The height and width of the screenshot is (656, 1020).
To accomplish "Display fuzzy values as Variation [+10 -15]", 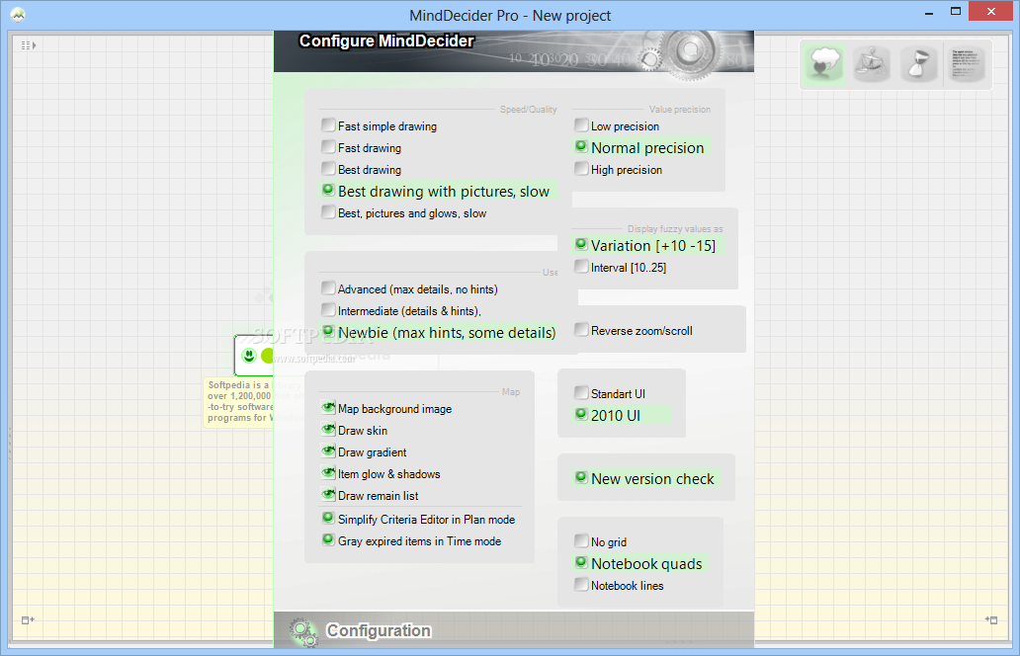I will click(646, 245).
